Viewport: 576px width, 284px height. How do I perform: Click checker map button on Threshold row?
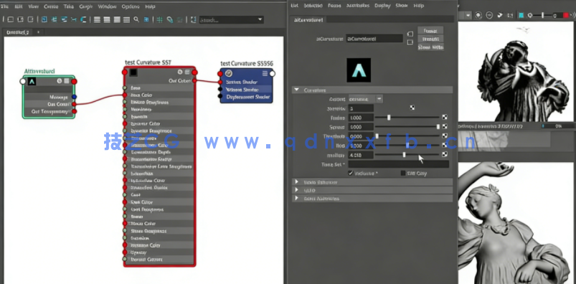[445, 136]
